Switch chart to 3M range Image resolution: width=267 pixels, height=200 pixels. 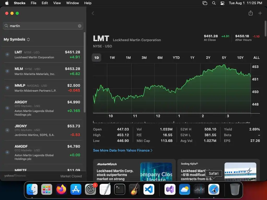144,58
